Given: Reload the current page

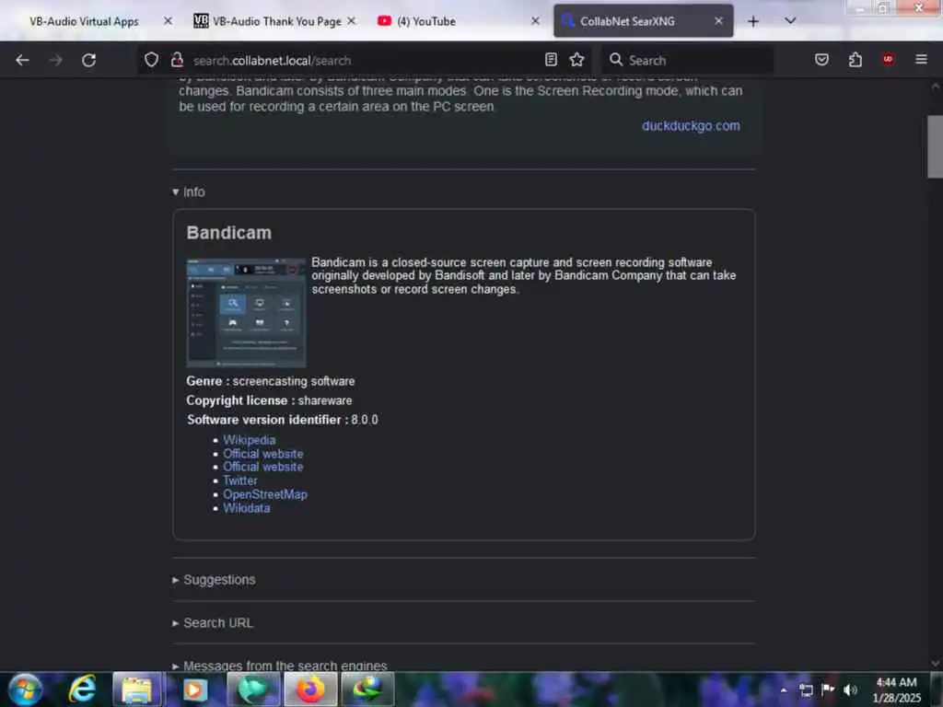Looking at the screenshot, I should pyautogui.click(x=89, y=60).
